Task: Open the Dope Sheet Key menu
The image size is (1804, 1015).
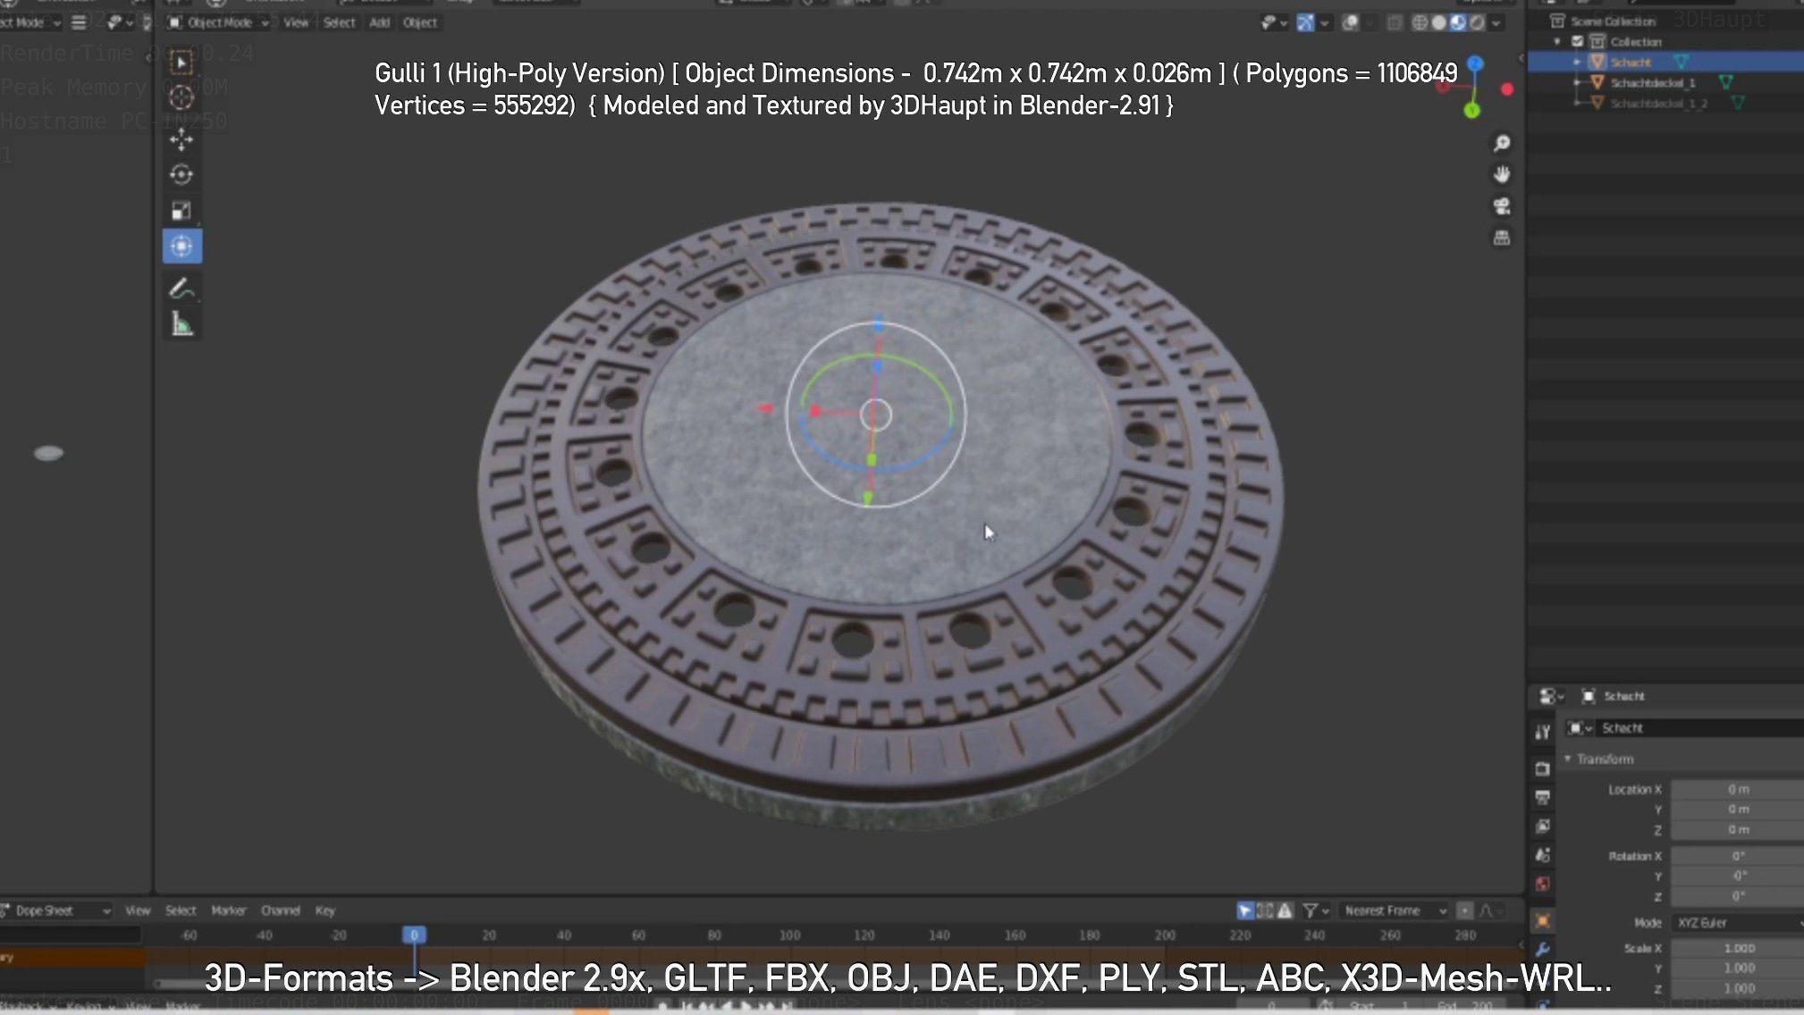Action: point(325,910)
